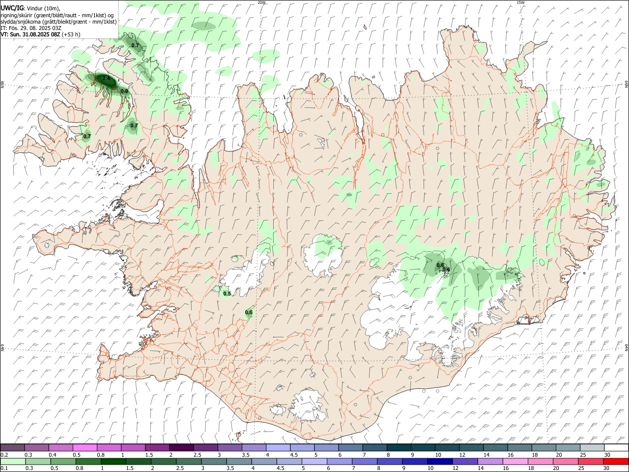Click the 0.9 precipitation value on map
629x472 pixels.
(x=124, y=91)
